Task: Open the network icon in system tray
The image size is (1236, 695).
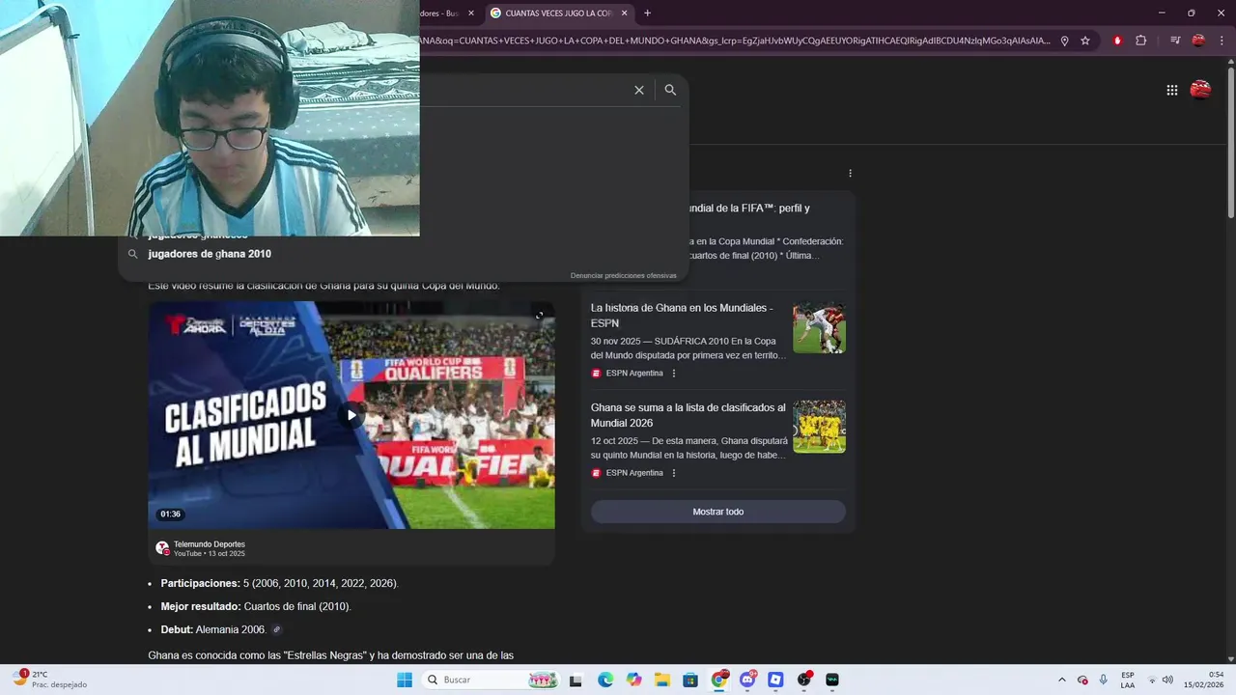Action: coord(1152,680)
